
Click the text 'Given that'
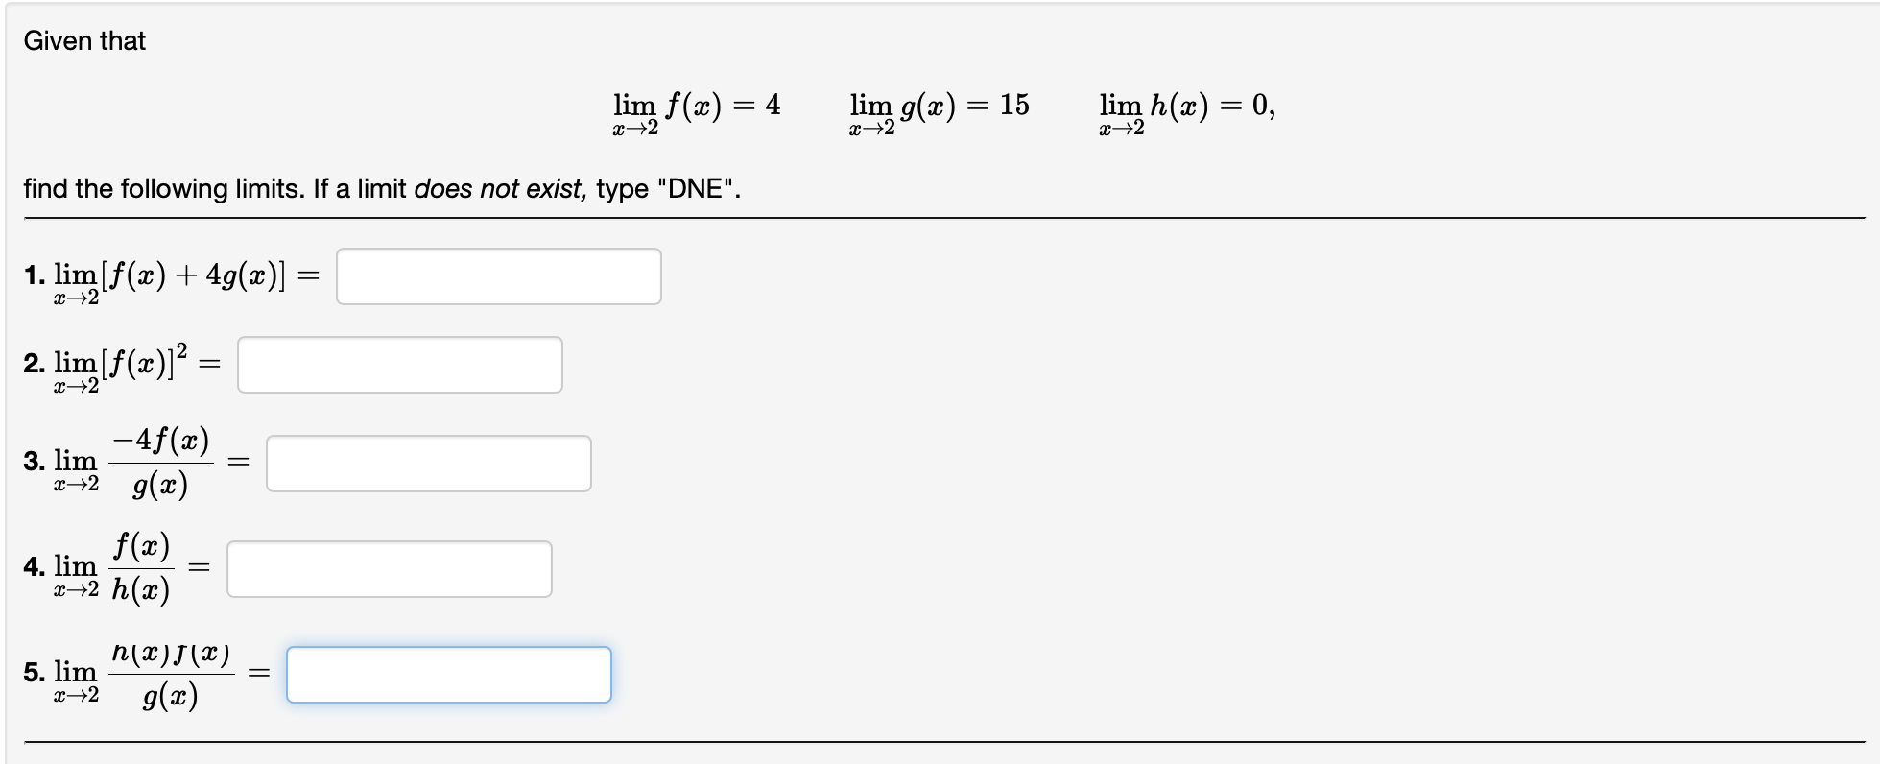(x=83, y=41)
